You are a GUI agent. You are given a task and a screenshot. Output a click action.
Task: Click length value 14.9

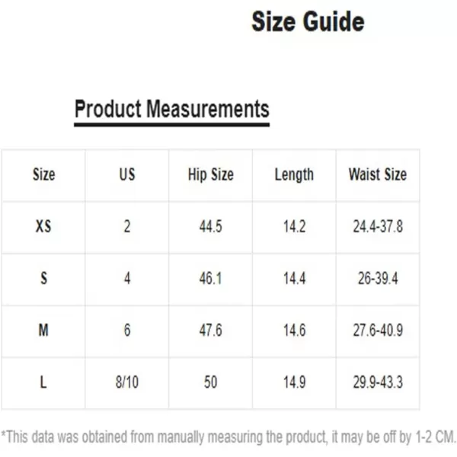pos(294,382)
